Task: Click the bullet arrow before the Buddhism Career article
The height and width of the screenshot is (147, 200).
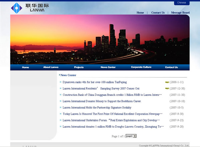Action: 61,101
